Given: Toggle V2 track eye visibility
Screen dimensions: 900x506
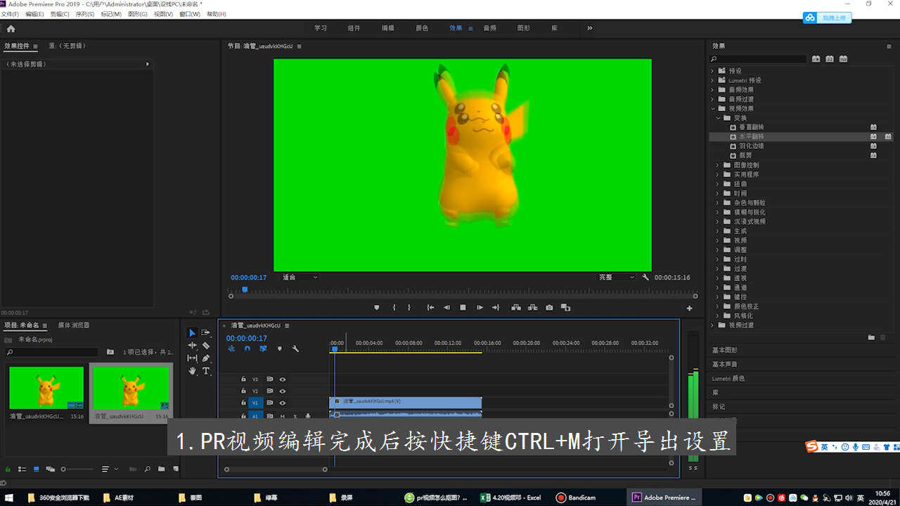Looking at the screenshot, I should (x=283, y=391).
